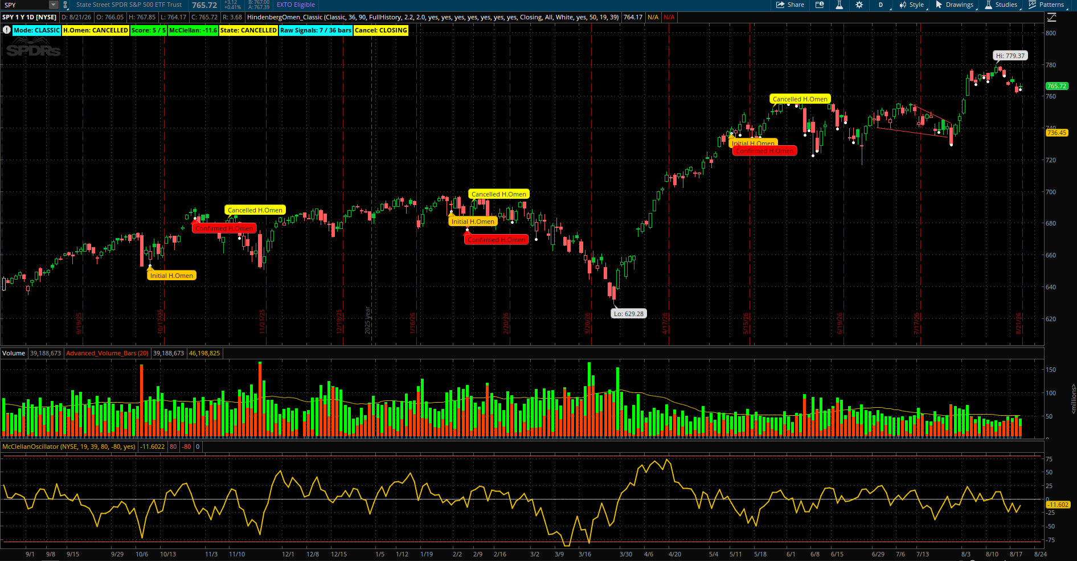The image size is (1077, 561).
Task: Click the 'Cancelled H.Omen' bubble near 700
Action: 498,194
